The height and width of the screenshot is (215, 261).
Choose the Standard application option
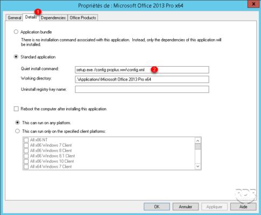click(x=16, y=57)
